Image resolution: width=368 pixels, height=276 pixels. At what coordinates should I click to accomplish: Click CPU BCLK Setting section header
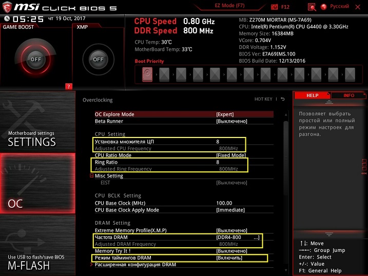pos(118,195)
